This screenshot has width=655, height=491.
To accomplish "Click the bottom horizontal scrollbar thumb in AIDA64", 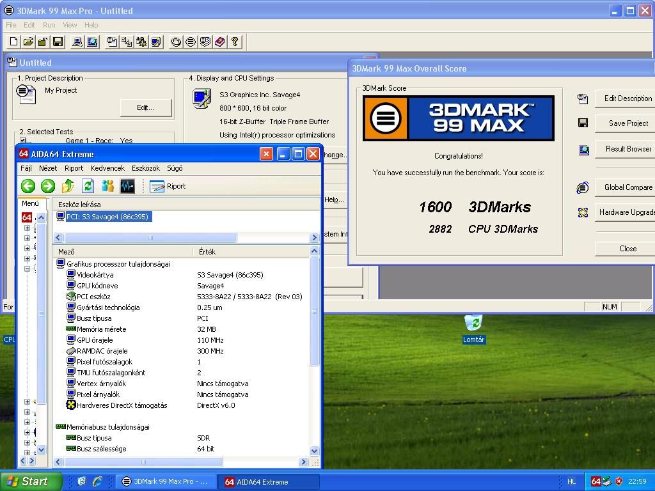I will click(143, 462).
